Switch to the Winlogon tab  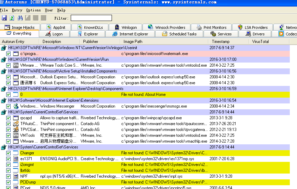click(x=126, y=27)
